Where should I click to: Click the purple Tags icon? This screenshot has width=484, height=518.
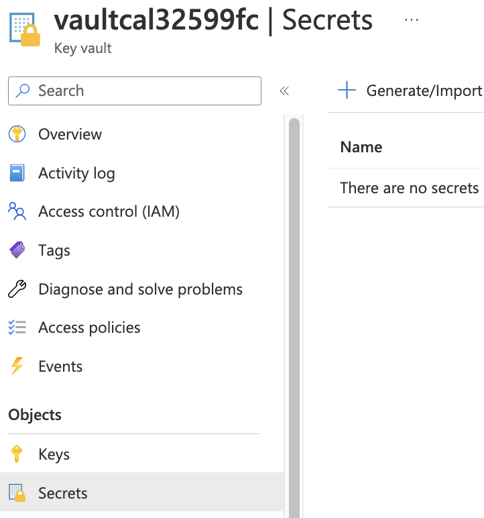click(x=17, y=250)
